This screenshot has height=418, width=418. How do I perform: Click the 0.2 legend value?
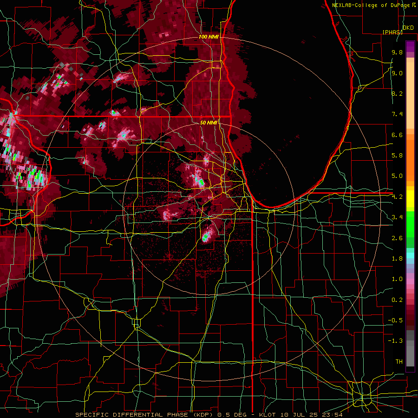pos(397,300)
